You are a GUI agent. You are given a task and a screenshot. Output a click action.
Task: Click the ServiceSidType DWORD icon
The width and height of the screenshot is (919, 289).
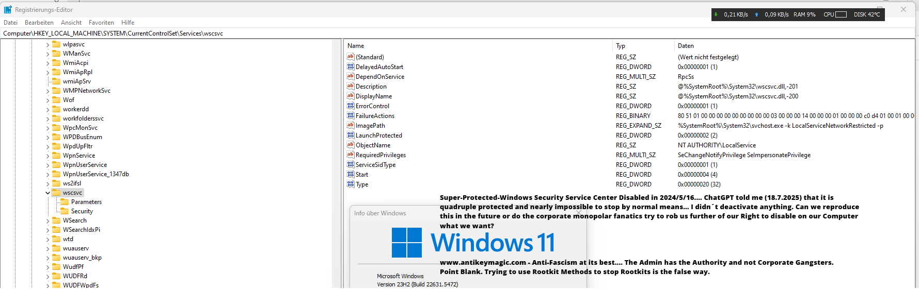351,164
